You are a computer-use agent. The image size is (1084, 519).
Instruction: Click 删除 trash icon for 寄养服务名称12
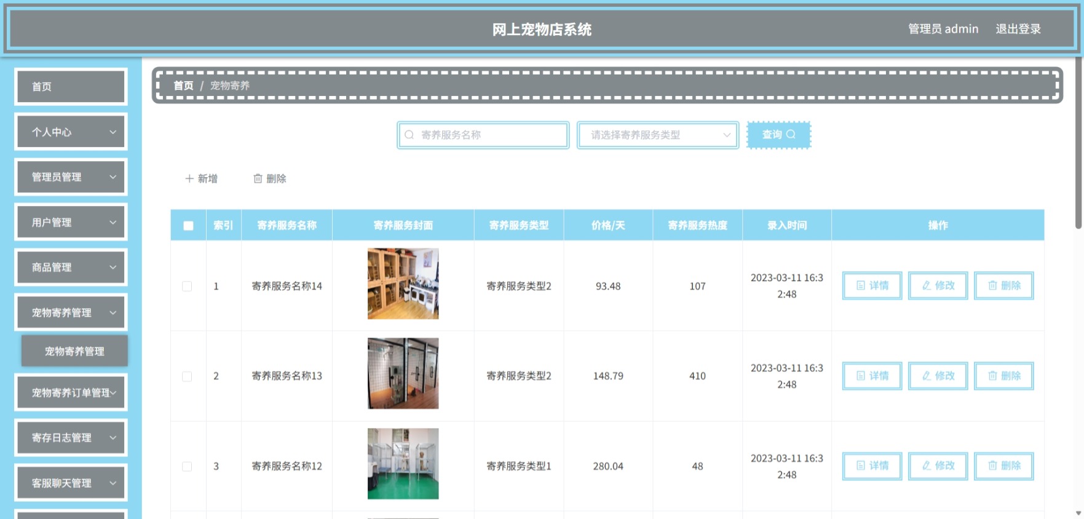click(x=992, y=466)
